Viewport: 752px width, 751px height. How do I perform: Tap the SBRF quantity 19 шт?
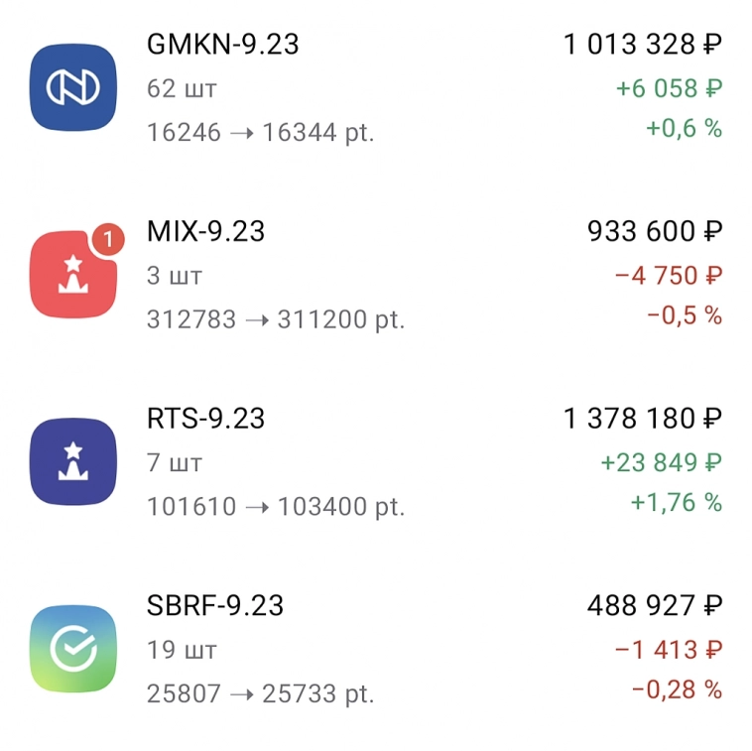click(x=182, y=650)
